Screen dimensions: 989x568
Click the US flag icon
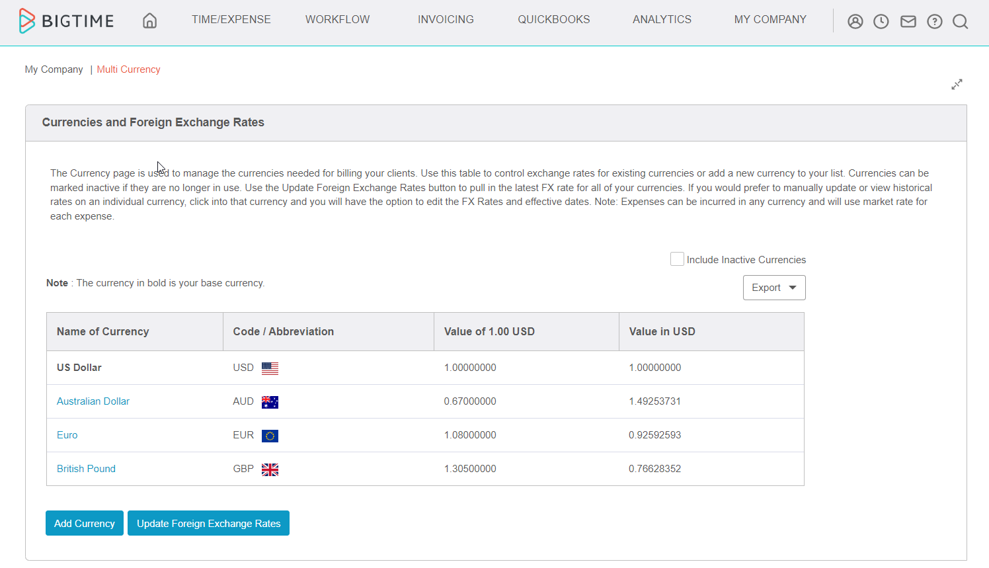(270, 368)
